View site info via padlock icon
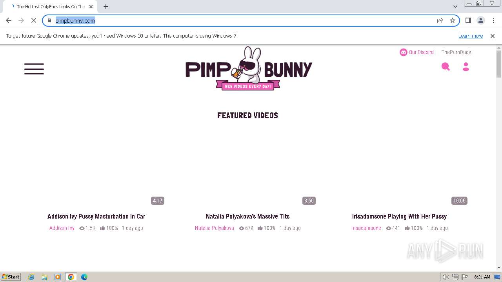Screen dimensions: 502x282 49,20
